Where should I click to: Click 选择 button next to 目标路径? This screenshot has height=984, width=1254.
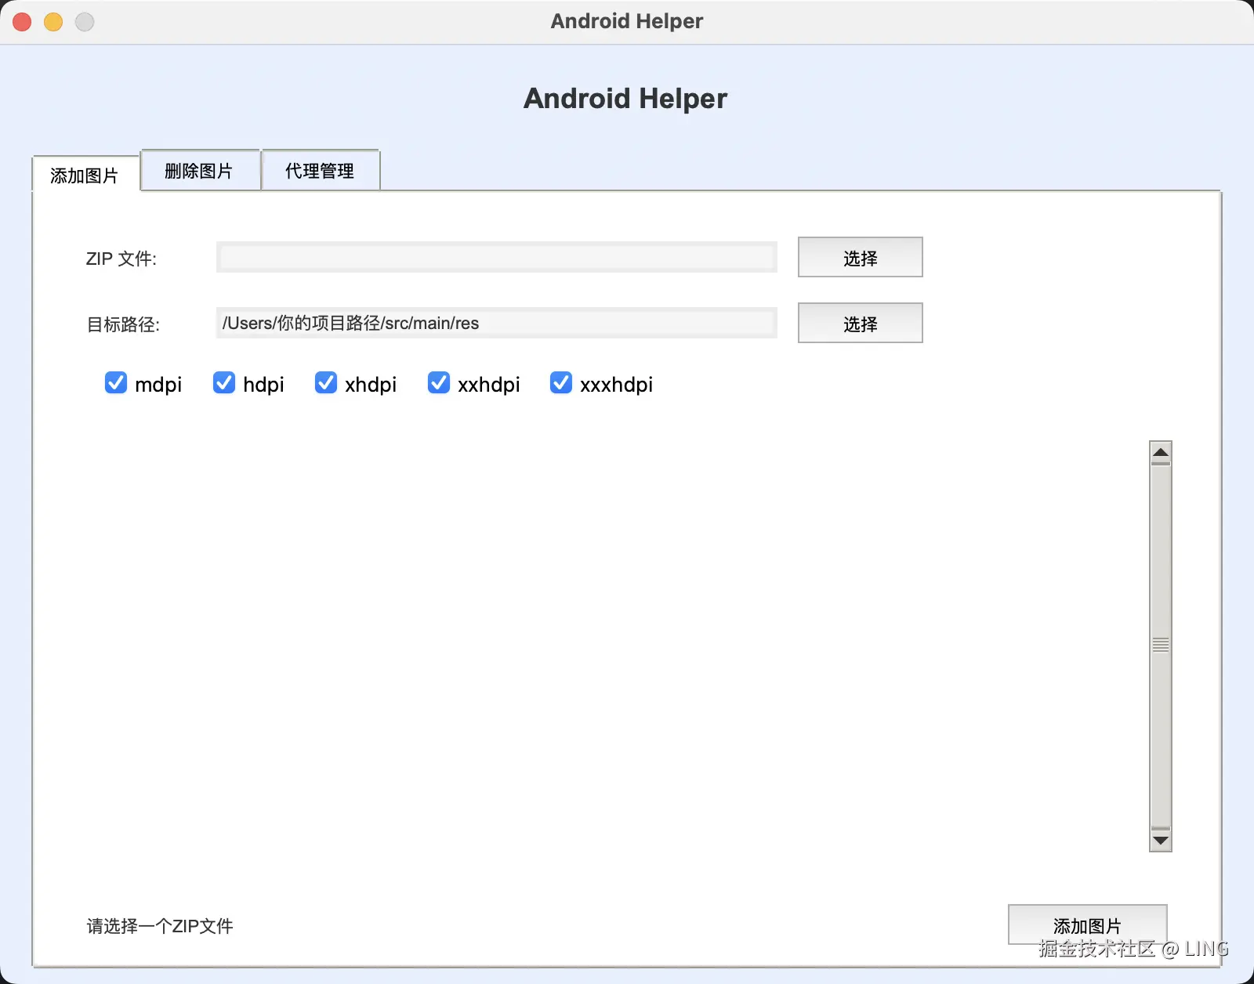point(860,323)
